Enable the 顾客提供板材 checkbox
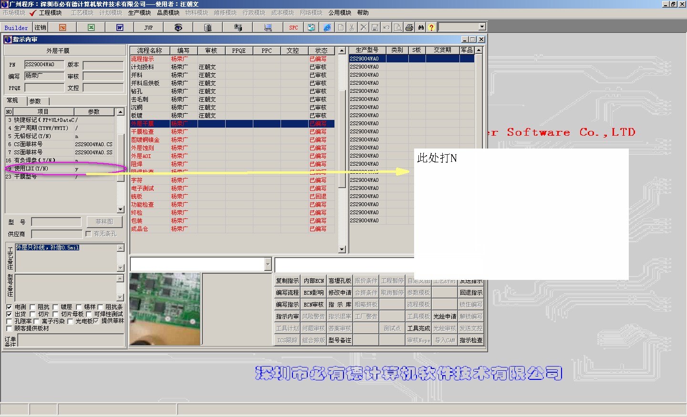 (9, 328)
